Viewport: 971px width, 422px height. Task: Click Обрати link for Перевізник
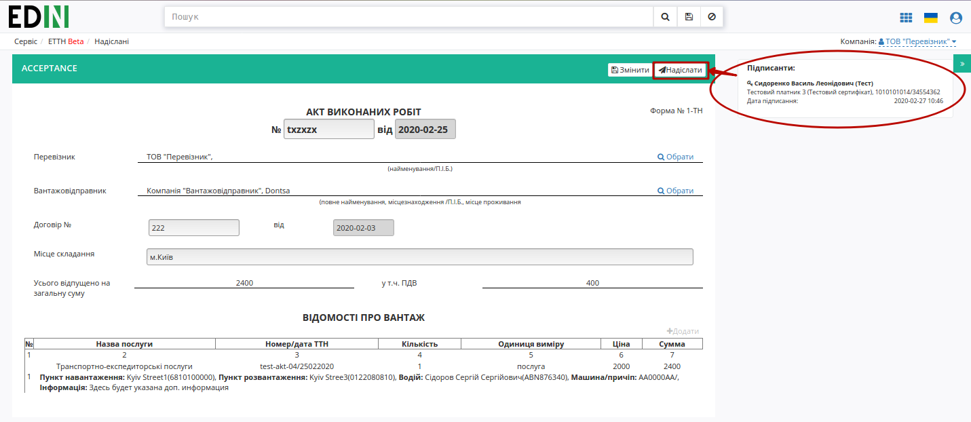tap(676, 157)
